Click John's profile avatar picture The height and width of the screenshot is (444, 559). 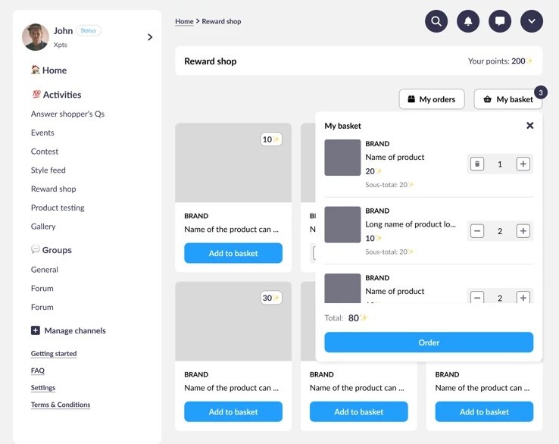[36, 37]
